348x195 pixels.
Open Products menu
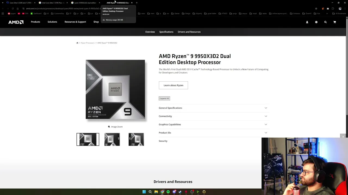[x=35, y=22]
